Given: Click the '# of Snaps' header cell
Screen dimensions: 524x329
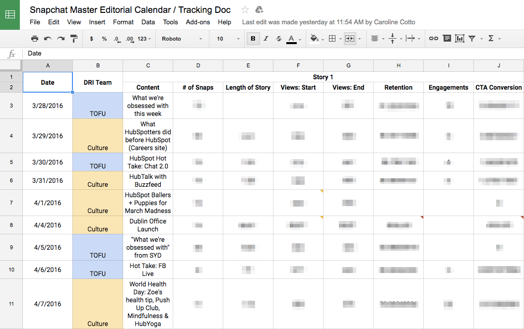Looking at the screenshot, I should (198, 87).
